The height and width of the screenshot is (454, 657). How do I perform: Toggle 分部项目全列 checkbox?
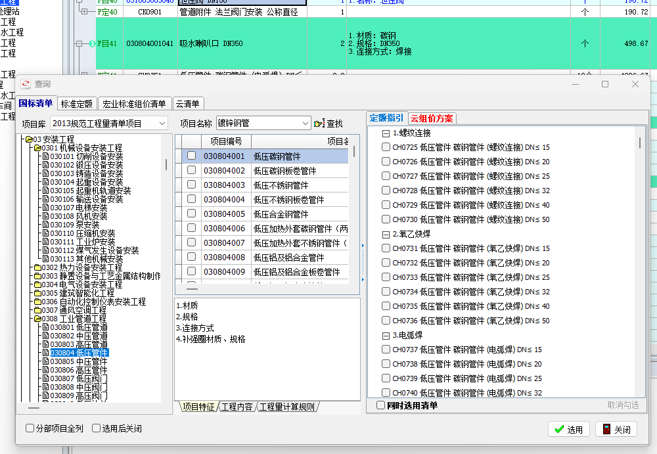30,428
